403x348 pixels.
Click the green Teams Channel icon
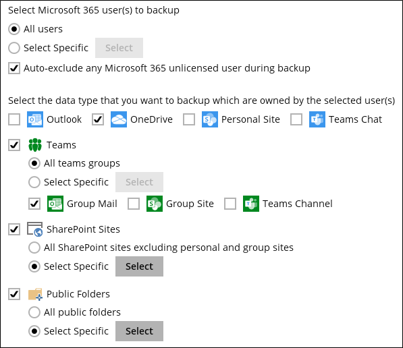coord(251,204)
